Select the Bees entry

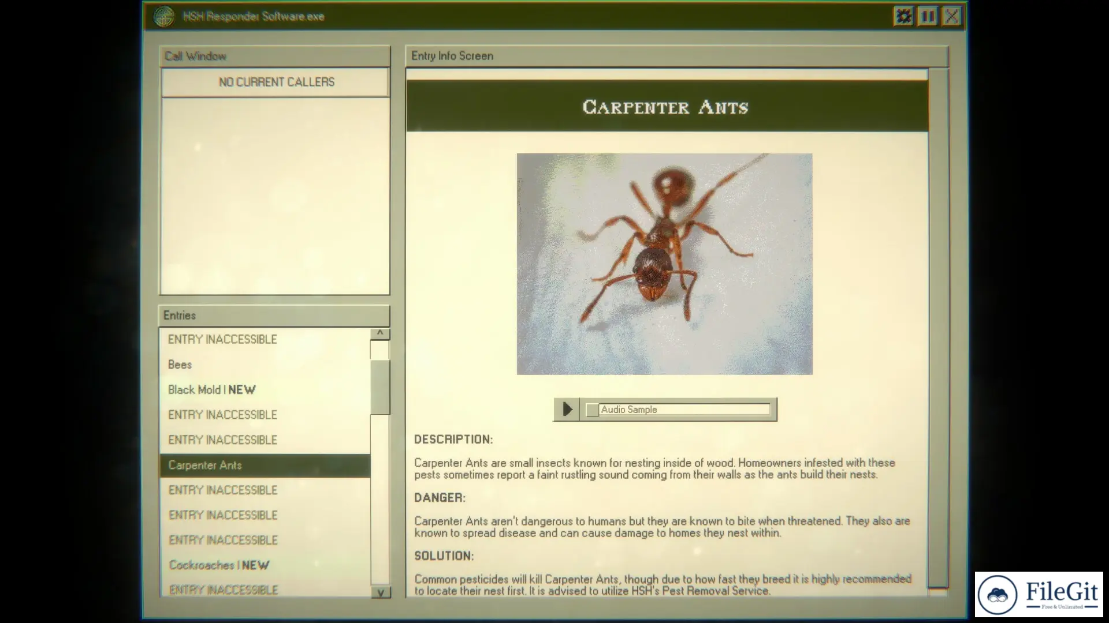tap(265, 365)
